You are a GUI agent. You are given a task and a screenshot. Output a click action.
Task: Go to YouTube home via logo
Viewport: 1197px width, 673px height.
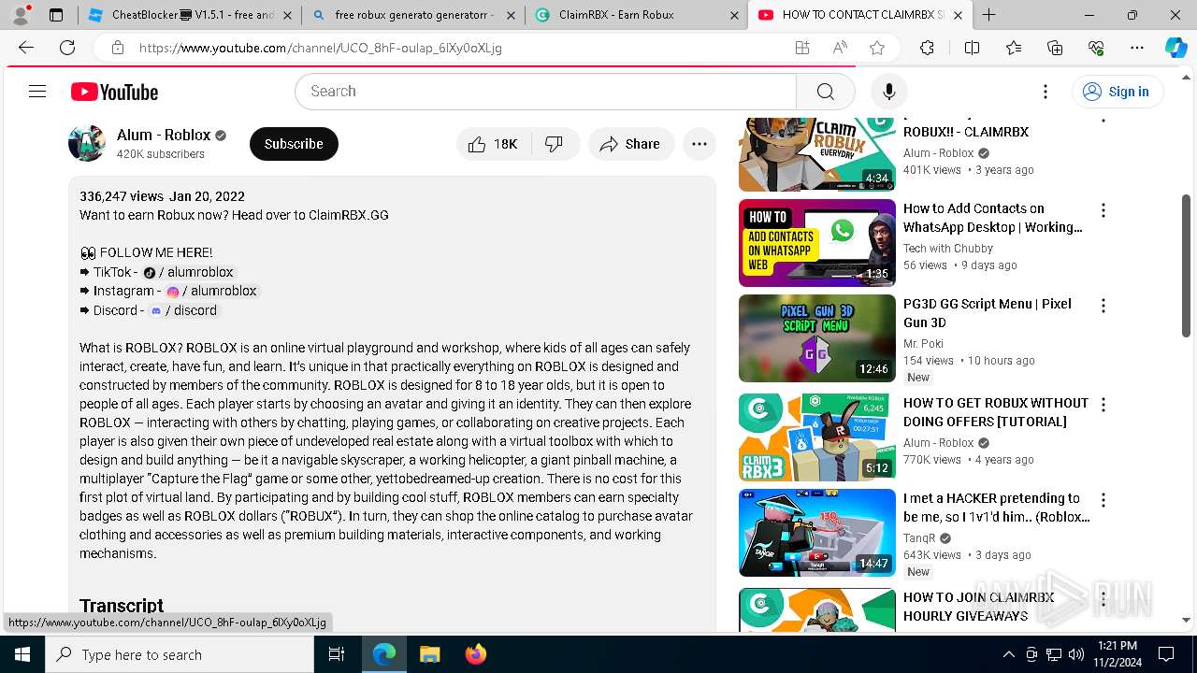114,92
